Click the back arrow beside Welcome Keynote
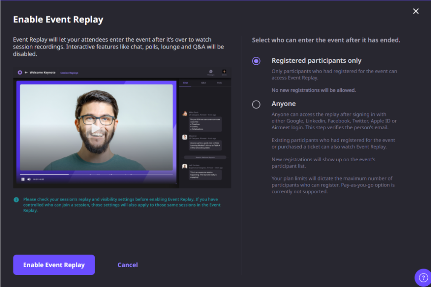431x287 pixels. pyautogui.click(x=26, y=72)
